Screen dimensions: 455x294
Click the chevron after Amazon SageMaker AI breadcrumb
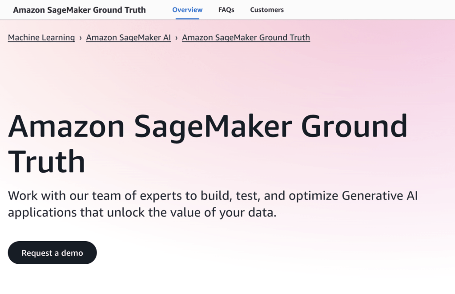tap(177, 38)
